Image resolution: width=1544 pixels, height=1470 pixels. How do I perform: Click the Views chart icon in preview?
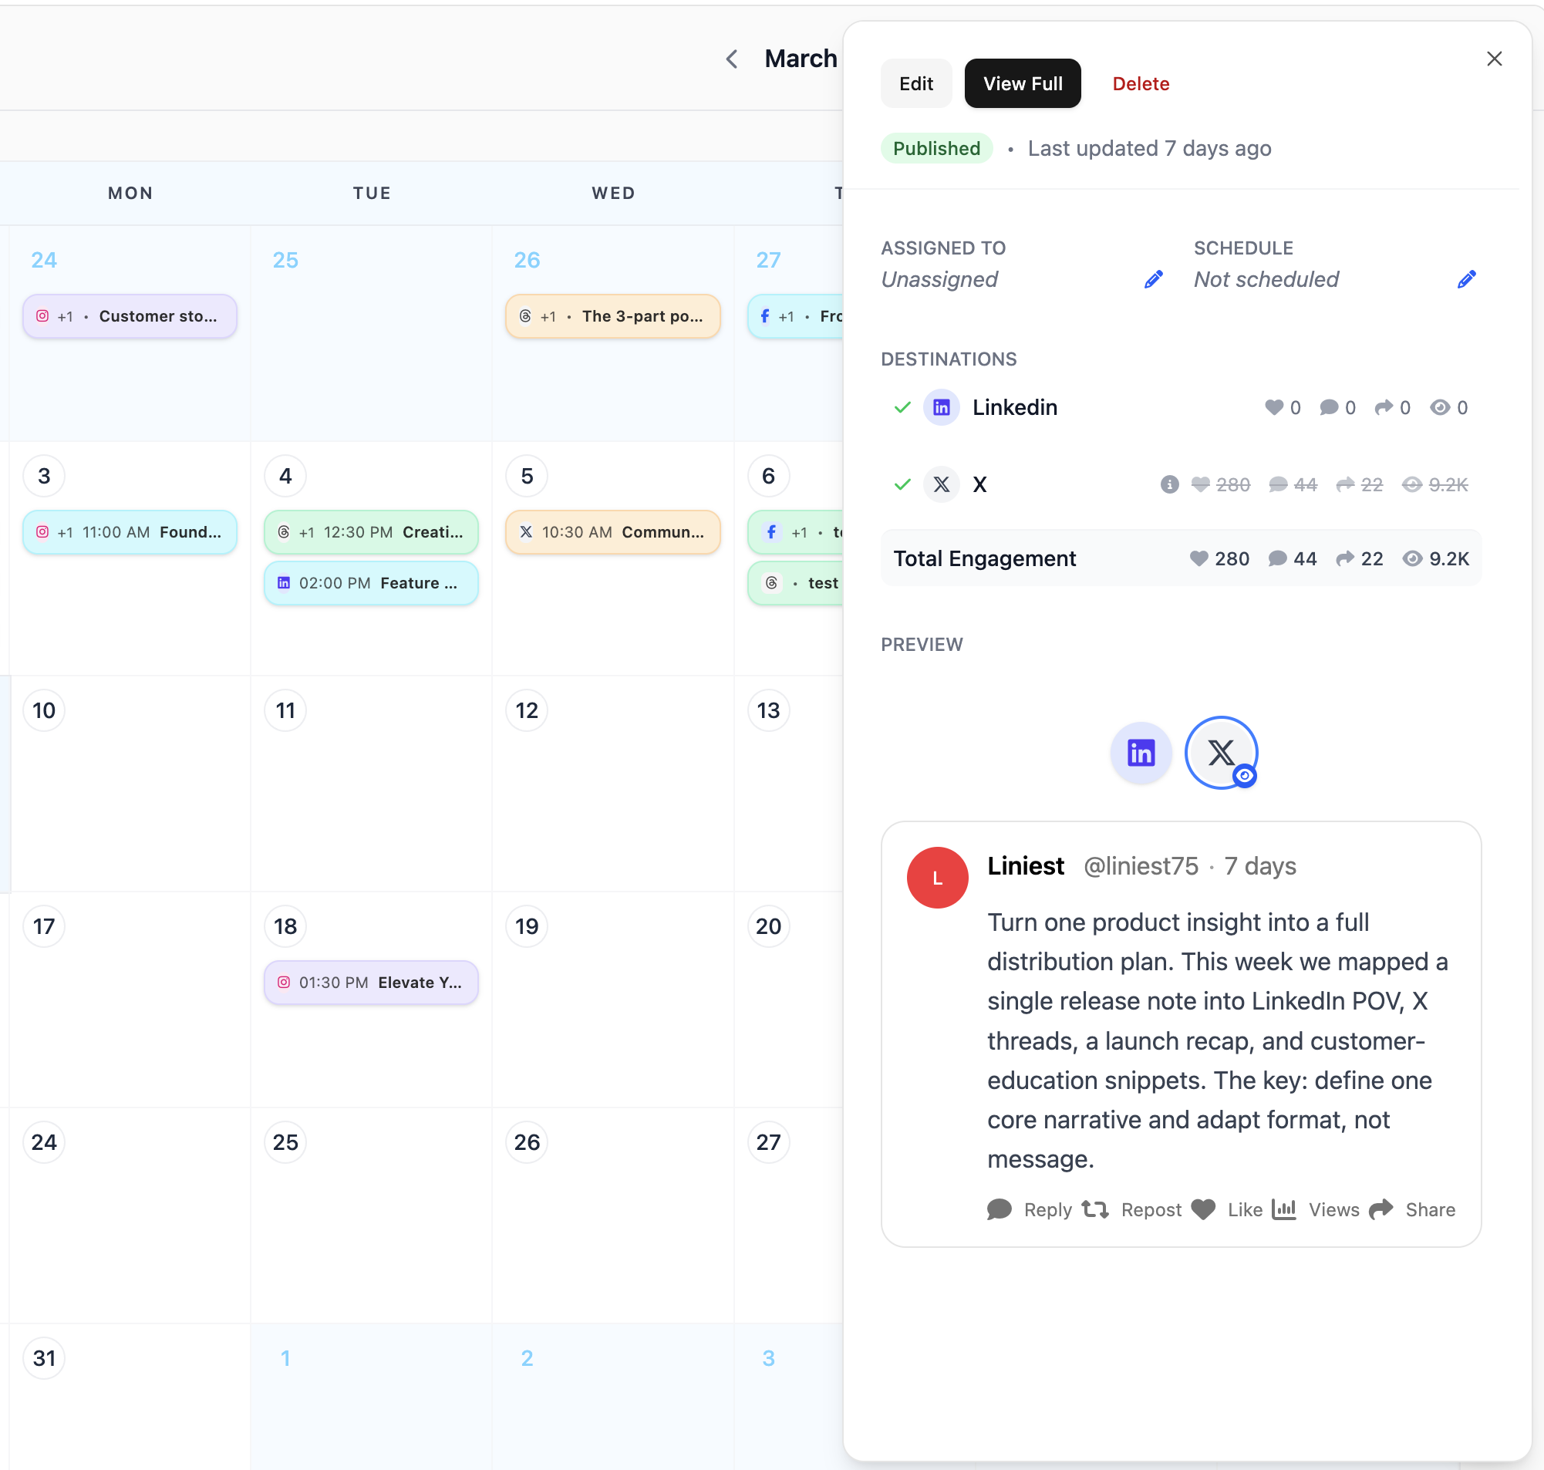pos(1284,1209)
